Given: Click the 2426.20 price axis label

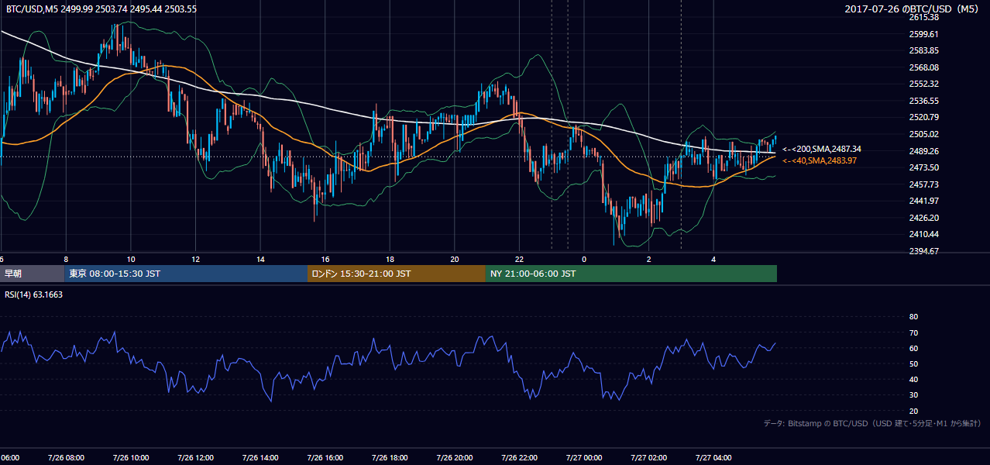Looking at the screenshot, I should (923, 218).
